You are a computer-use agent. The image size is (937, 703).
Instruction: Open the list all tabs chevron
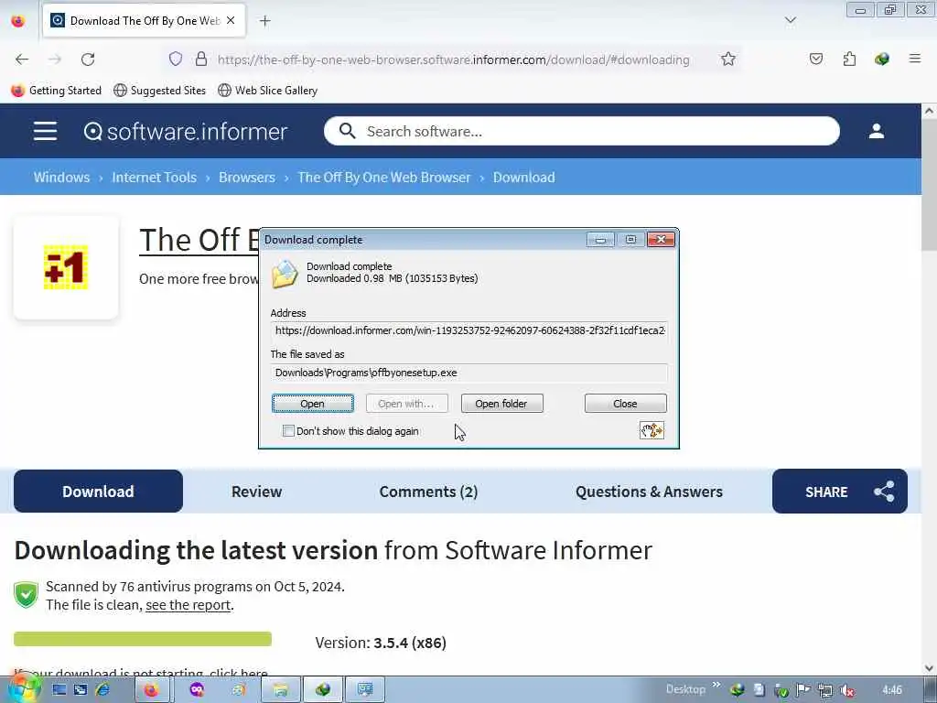point(790,21)
